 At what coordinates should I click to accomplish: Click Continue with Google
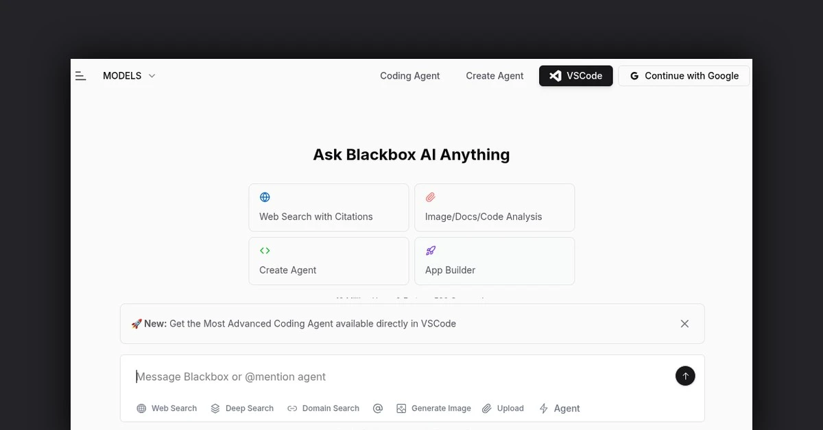684,75
